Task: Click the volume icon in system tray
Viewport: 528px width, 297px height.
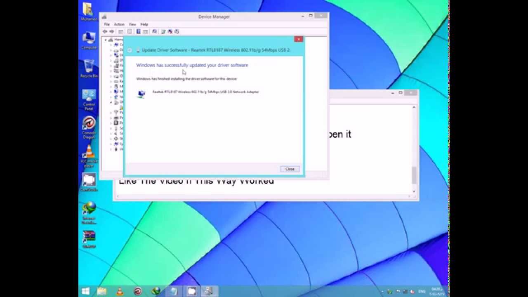Action: 412,292
